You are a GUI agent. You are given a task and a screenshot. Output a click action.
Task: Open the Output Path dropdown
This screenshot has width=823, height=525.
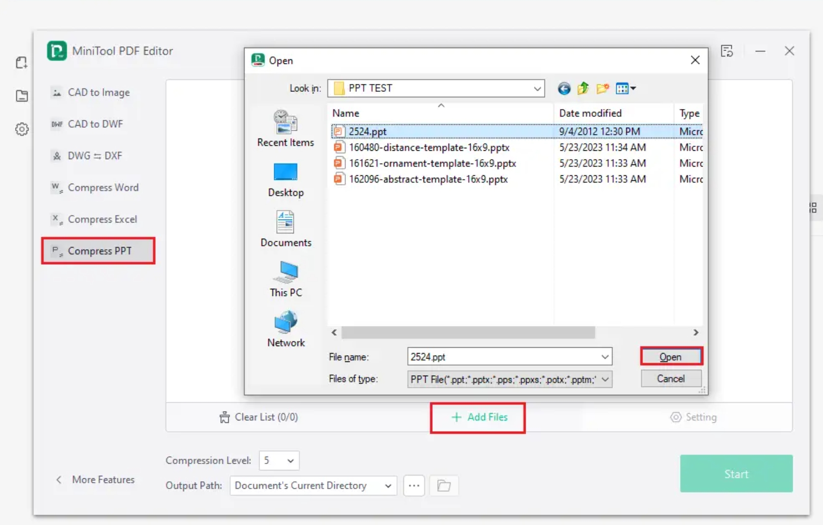tap(313, 486)
